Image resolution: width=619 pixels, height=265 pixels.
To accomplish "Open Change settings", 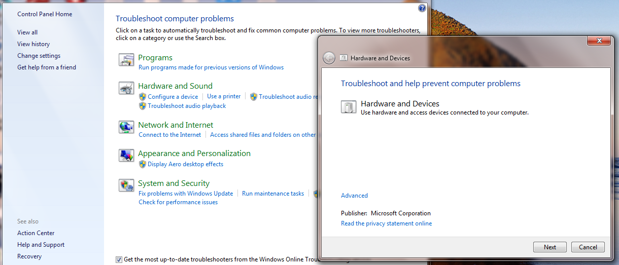I will [x=39, y=56].
